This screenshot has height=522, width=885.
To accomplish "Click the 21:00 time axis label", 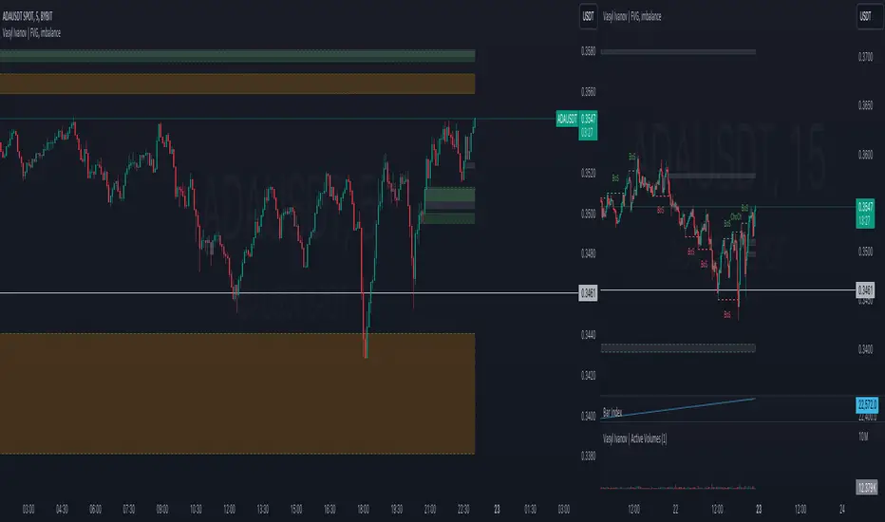I will point(430,510).
